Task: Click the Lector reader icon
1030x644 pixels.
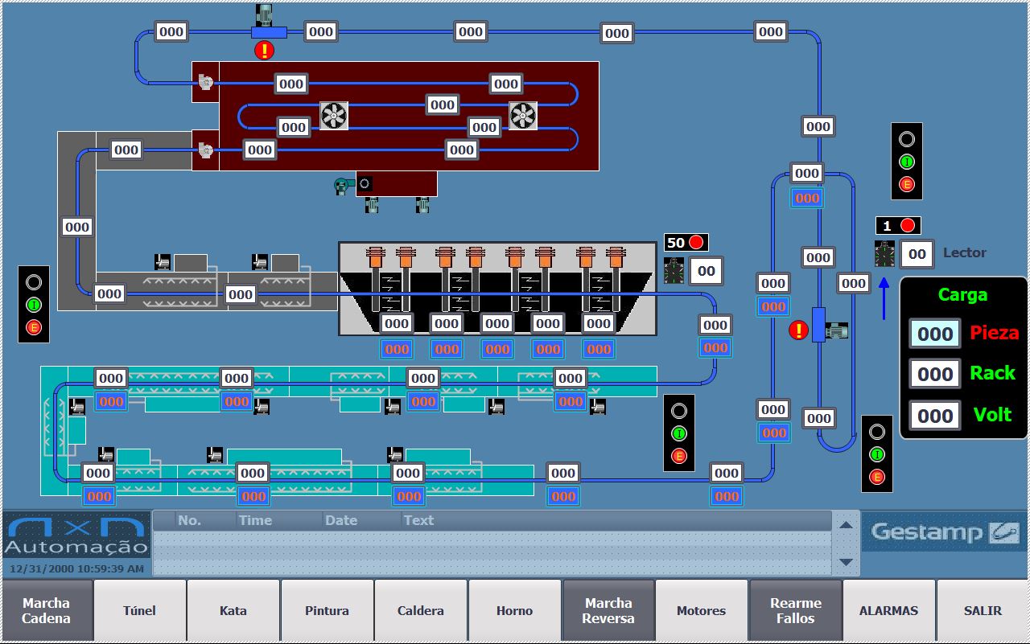Action: pyautogui.click(x=884, y=254)
